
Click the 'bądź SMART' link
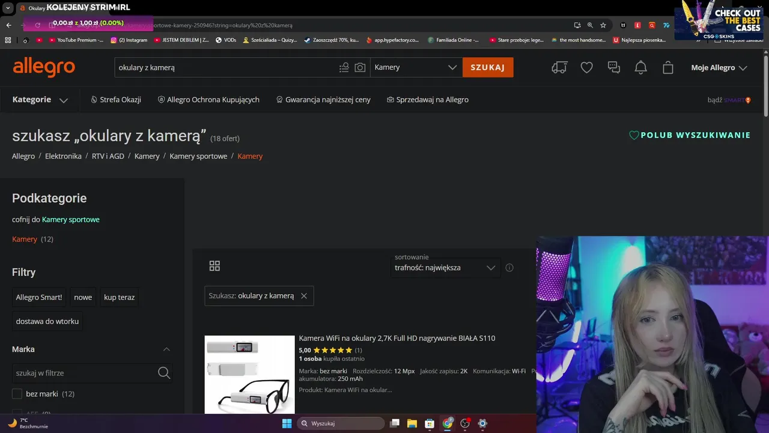[729, 100]
